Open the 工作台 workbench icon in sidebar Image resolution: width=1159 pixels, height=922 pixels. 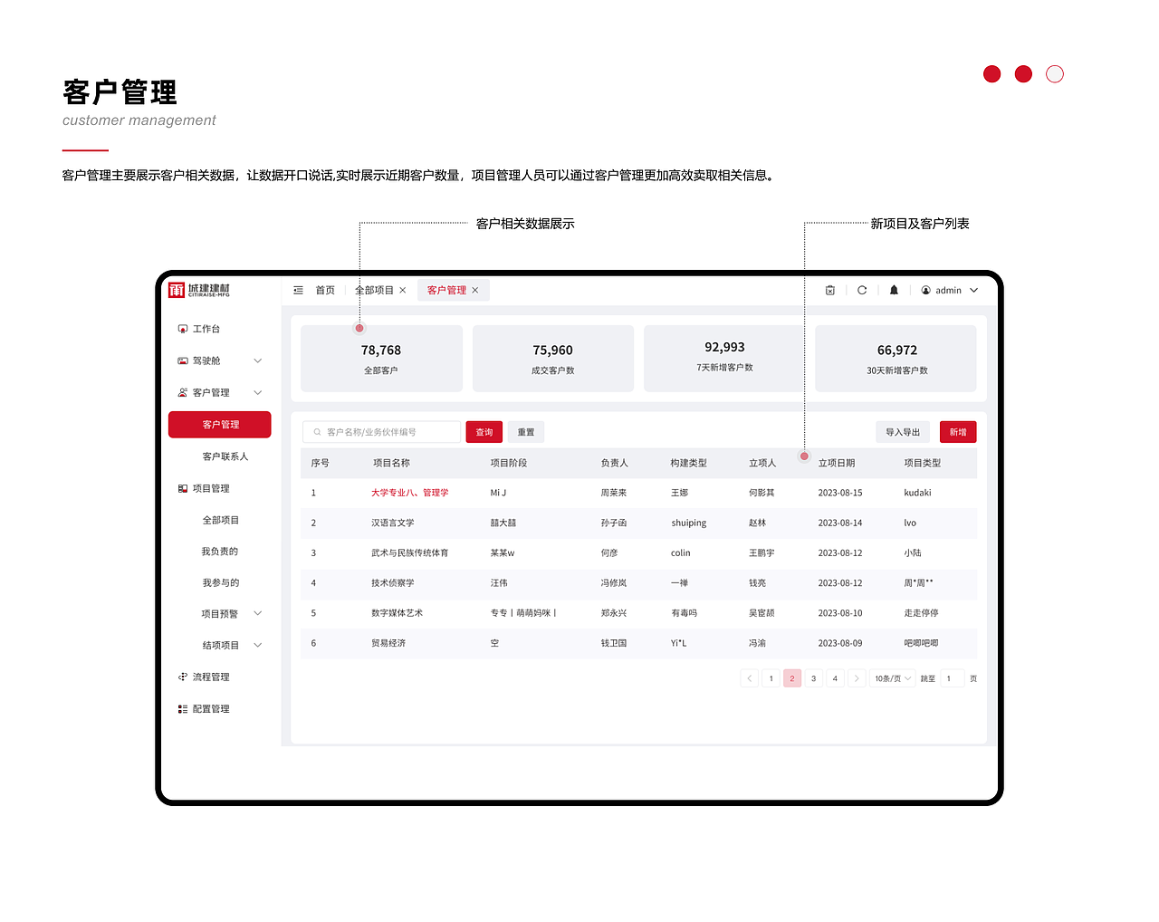(182, 328)
